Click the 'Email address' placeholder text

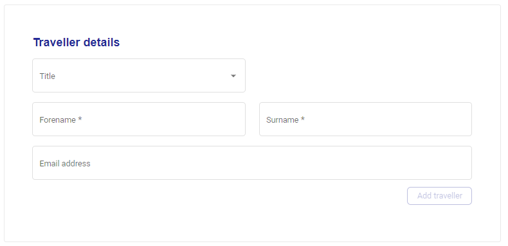(x=65, y=163)
